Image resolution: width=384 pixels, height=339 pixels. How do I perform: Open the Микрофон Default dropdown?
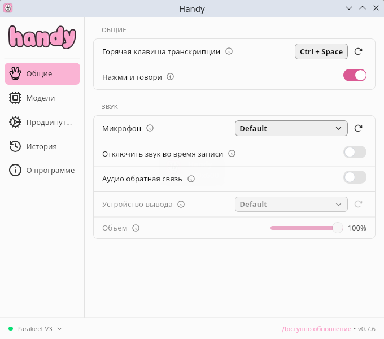291,128
